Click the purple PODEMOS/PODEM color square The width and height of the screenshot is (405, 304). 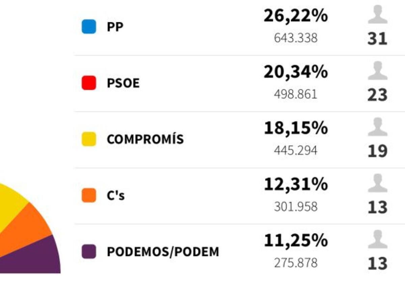pos(89,252)
